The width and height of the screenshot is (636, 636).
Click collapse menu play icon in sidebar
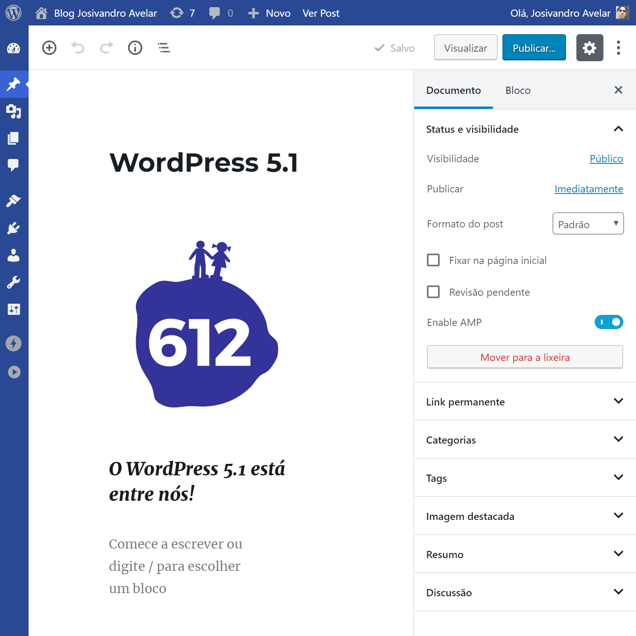[14, 372]
